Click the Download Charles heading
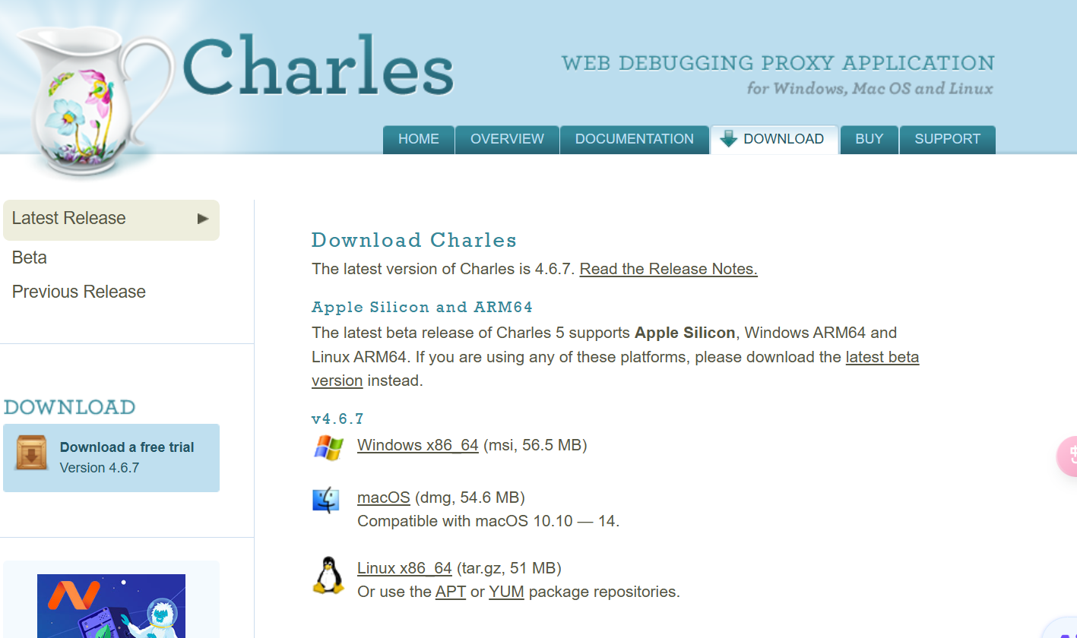The width and height of the screenshot is (1077, 638). point(414,241)
